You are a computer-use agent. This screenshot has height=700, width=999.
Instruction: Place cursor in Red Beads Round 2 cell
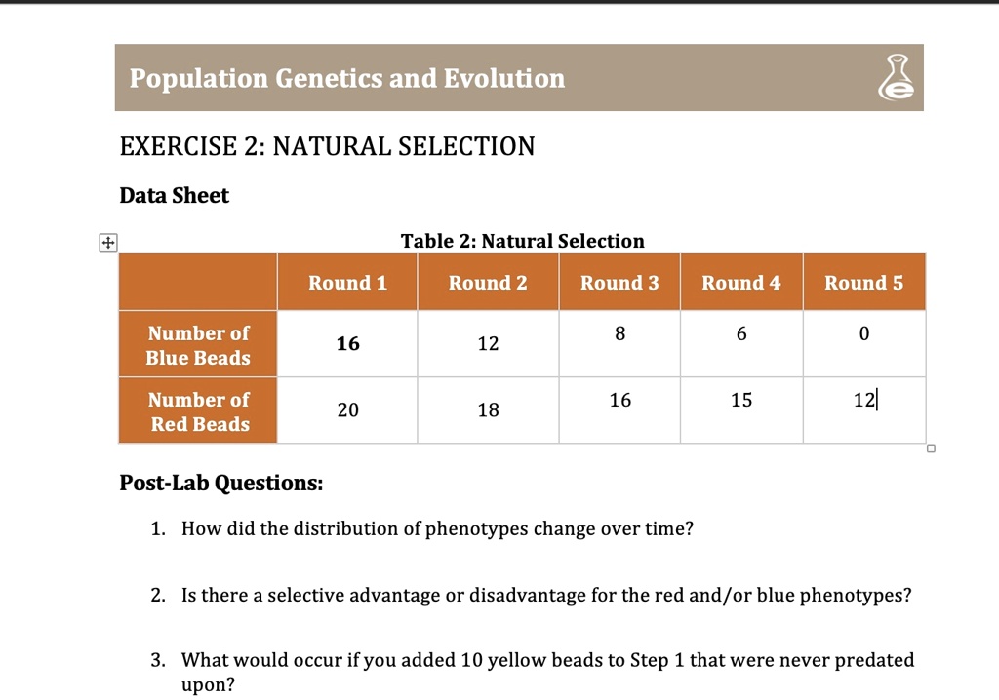(x=488, y=410)
